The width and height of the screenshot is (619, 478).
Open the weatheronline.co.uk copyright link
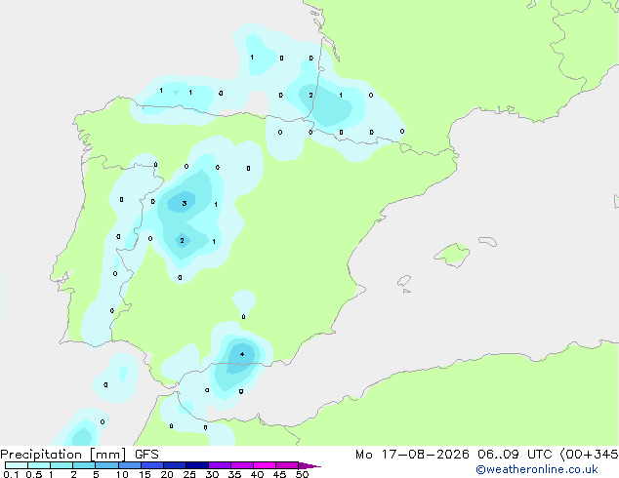[x=537, y=469]
